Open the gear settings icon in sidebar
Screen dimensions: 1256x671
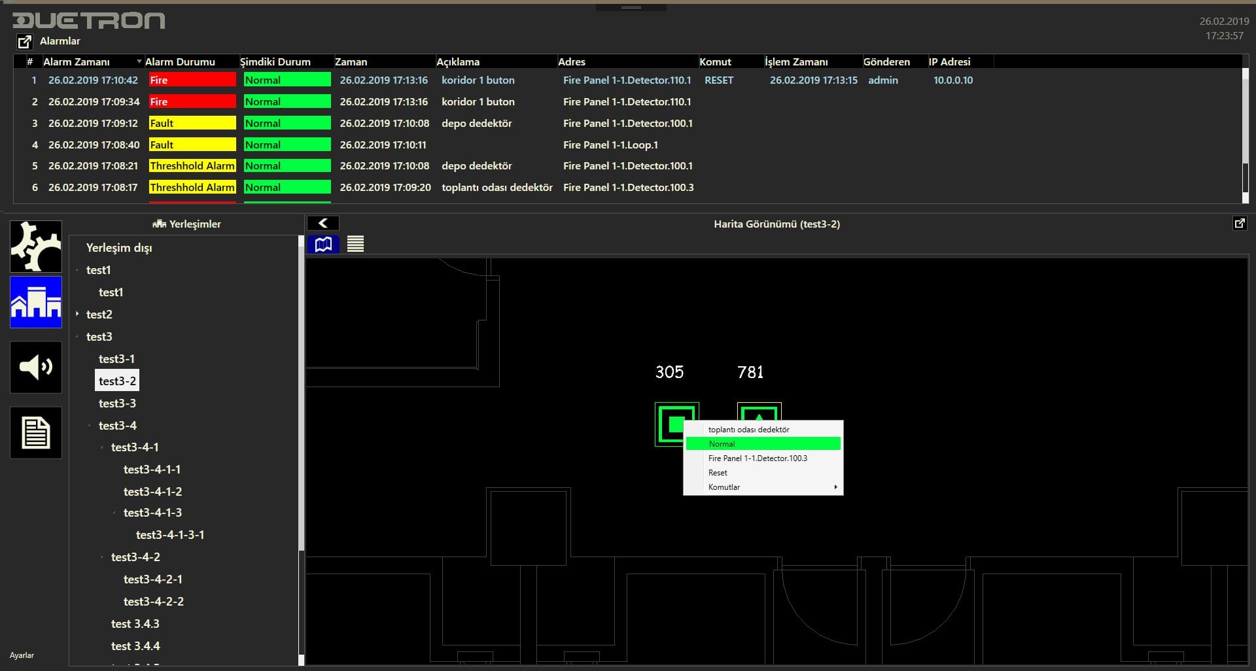(x=36, y=247)
